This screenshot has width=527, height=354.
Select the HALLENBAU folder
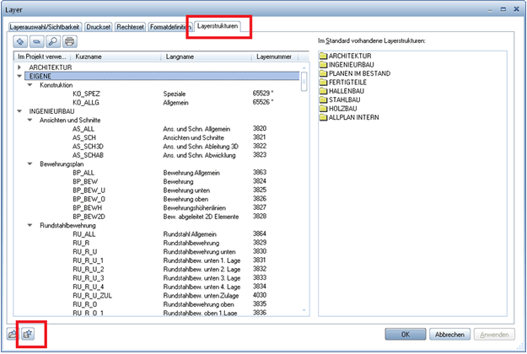[x=341, y=91]
